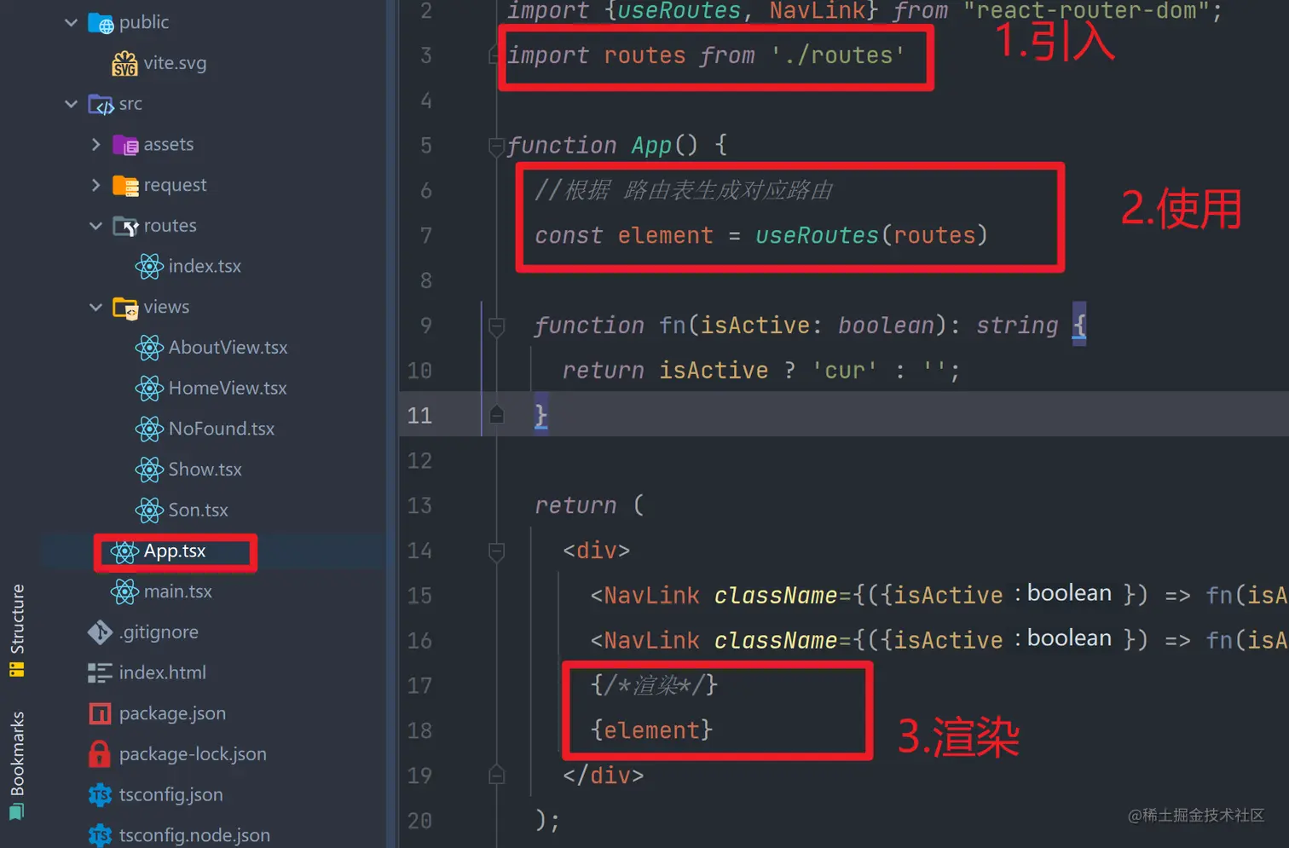
Task: Open tsconfig.json in the project tree
Action: tap(171, 794)
